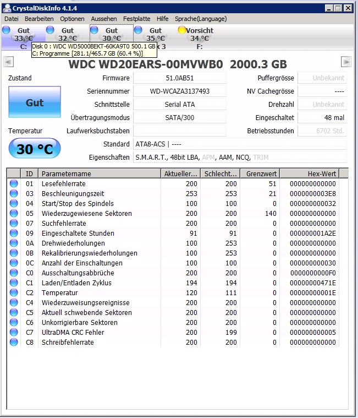Viewport: 358px width, 418px height.
Task: Select the Gut 35 °C disk tab
Action: pyautogui.click(x=156, y=34)
